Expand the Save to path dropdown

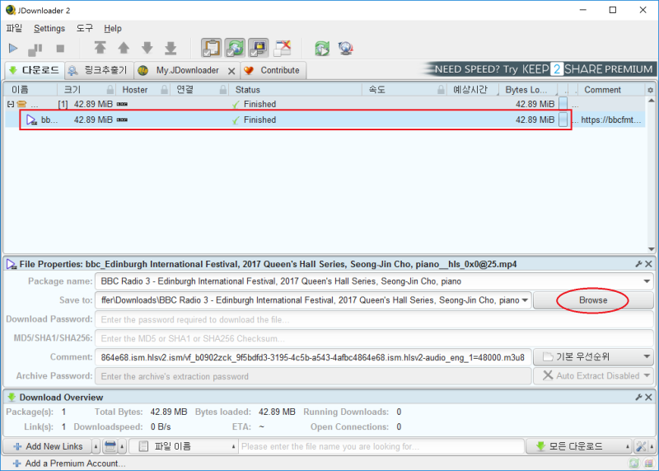(525, 300)
